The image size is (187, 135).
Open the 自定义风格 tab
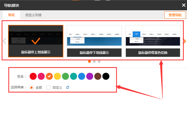coord(33,15)
